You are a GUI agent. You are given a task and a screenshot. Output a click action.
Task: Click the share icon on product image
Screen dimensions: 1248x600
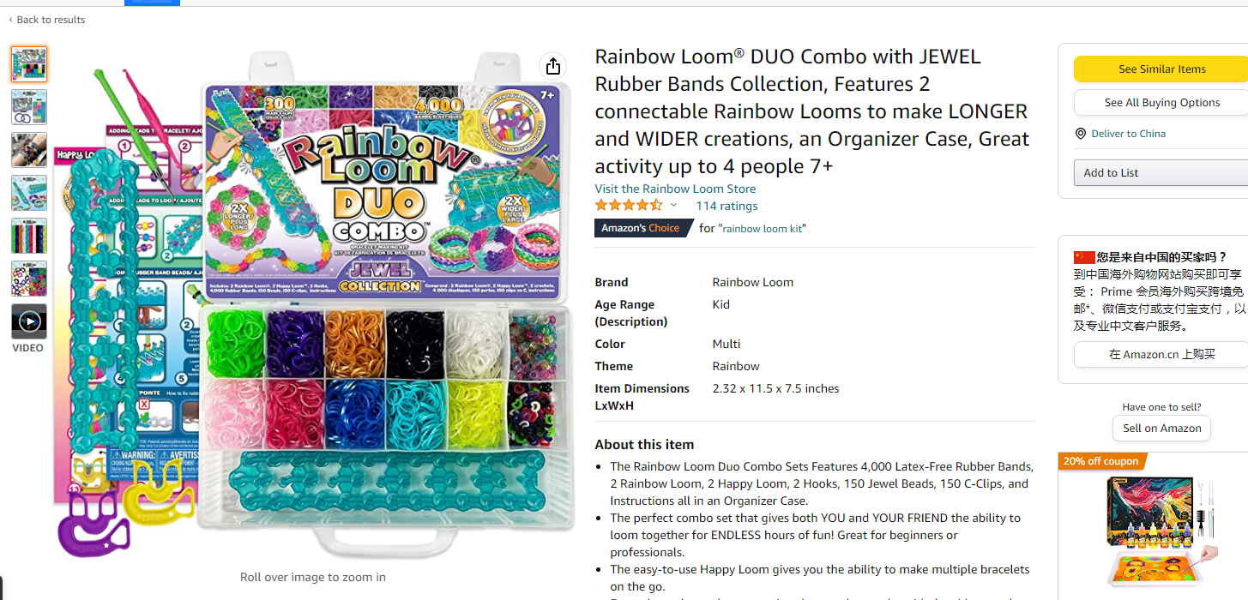[x=553, y=66]
